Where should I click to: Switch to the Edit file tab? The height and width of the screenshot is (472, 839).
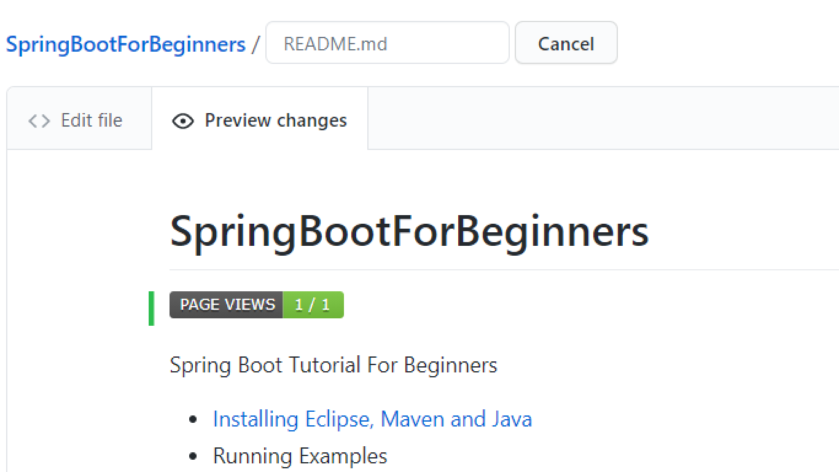79,120
